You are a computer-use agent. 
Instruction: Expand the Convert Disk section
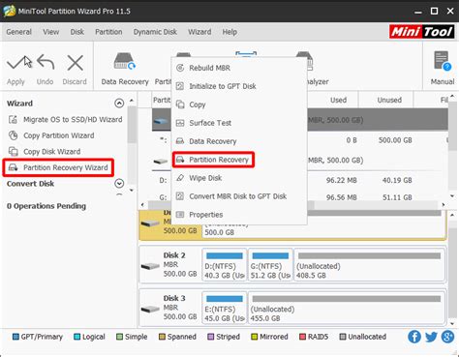(x=119, y=184)
